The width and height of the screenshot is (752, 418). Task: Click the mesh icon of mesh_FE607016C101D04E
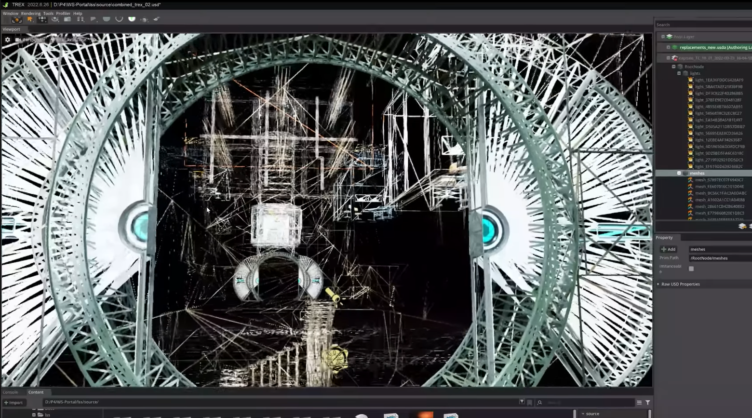pyautogui.click(x=690, y=187)
